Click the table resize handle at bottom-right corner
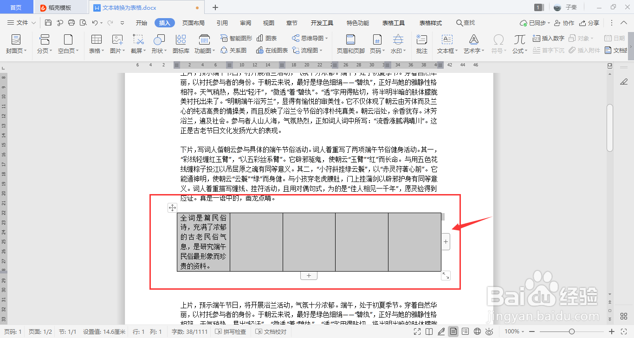Image resolution: width=634 pixels, height=338 pixels. 446,276
